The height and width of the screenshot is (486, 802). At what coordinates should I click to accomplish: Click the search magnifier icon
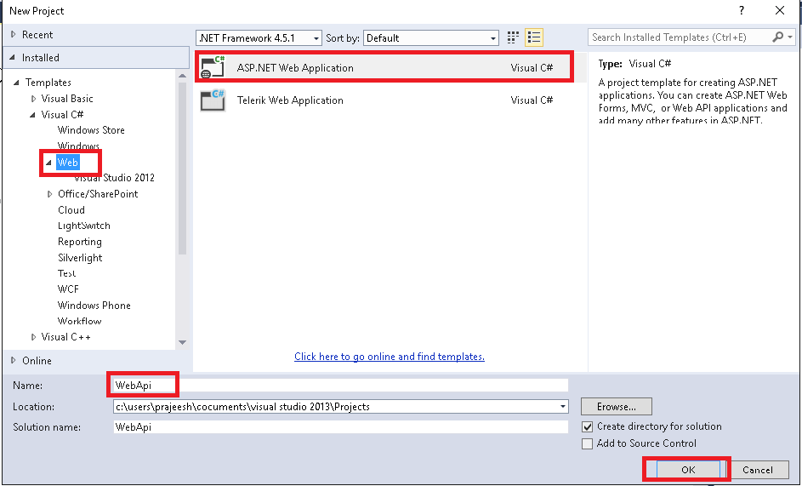point(778,37)
